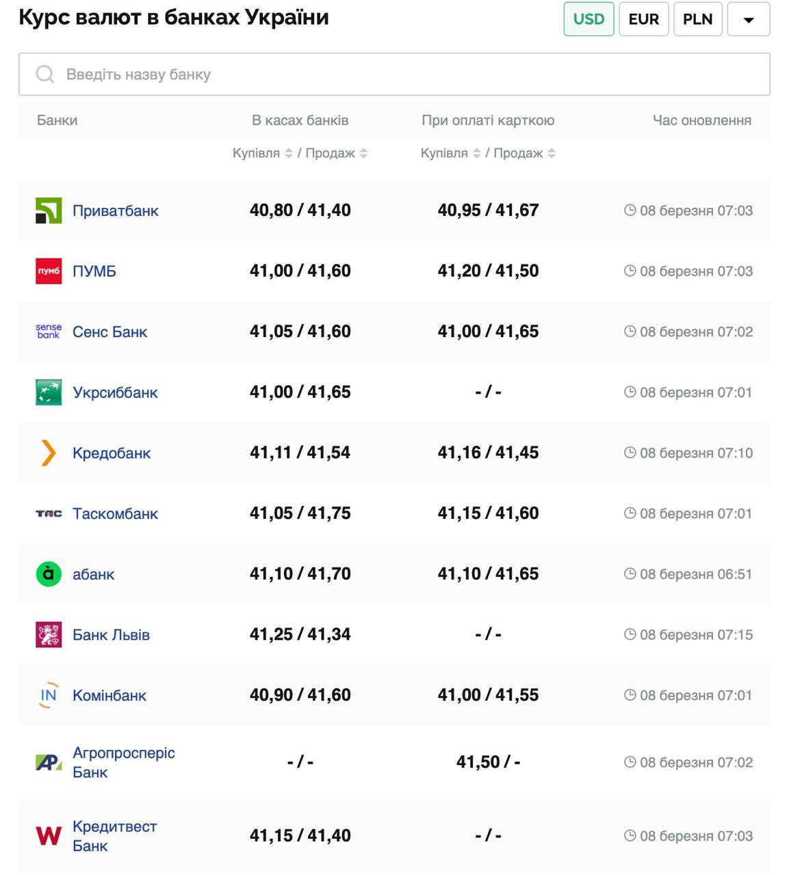
Task: Switch to the EUR currency tab
Action: click(x=643, y=19)
